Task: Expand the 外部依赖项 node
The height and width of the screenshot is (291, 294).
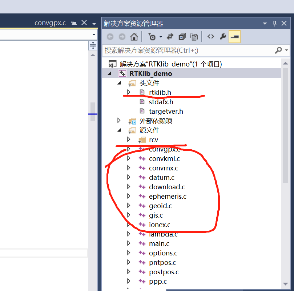Action: (x=118, y=121)
